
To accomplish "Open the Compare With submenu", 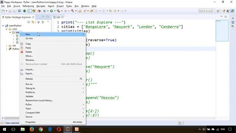I will [x=53, y=113].
